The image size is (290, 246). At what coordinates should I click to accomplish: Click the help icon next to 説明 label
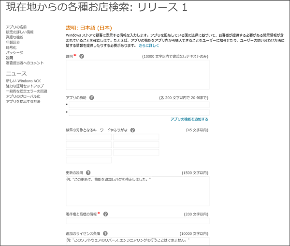82,56
